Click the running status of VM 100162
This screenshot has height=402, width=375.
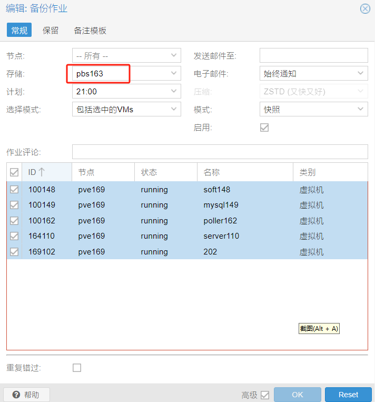pos(166,220)
